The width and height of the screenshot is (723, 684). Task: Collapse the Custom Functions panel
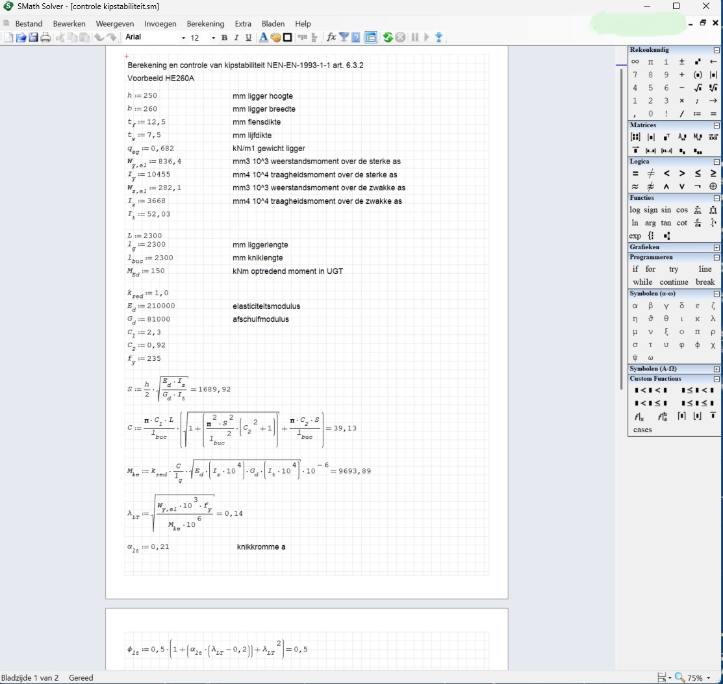717,379
